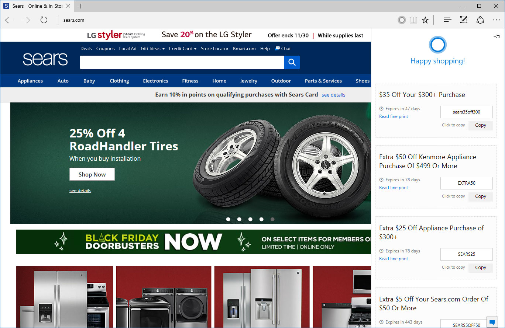
Task: Read fine print for Extra $25 appliance coupon
Action: tap(394, 259)
